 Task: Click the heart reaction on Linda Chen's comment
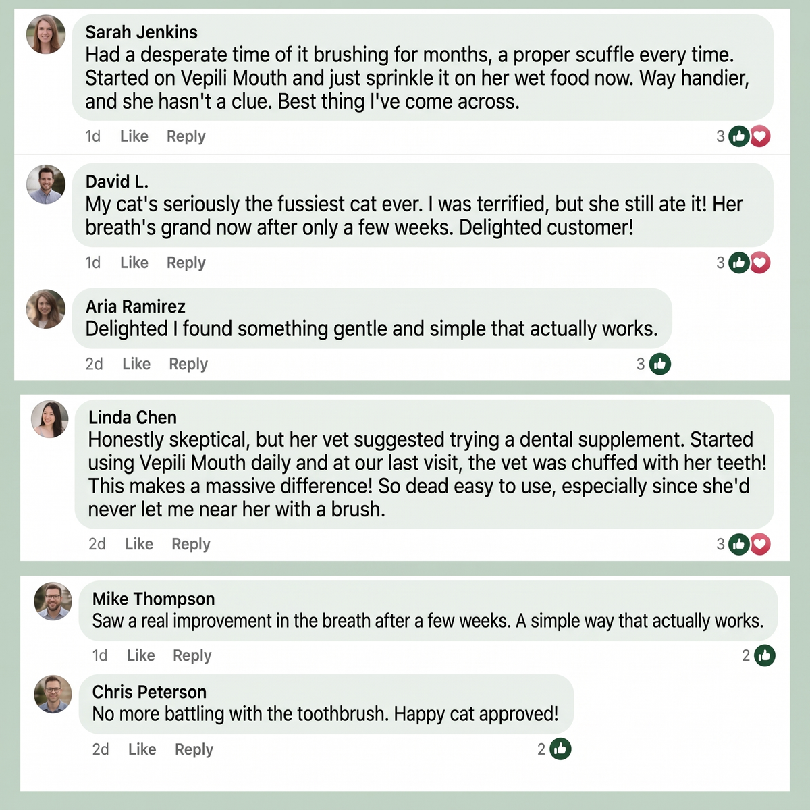[760, 544]
